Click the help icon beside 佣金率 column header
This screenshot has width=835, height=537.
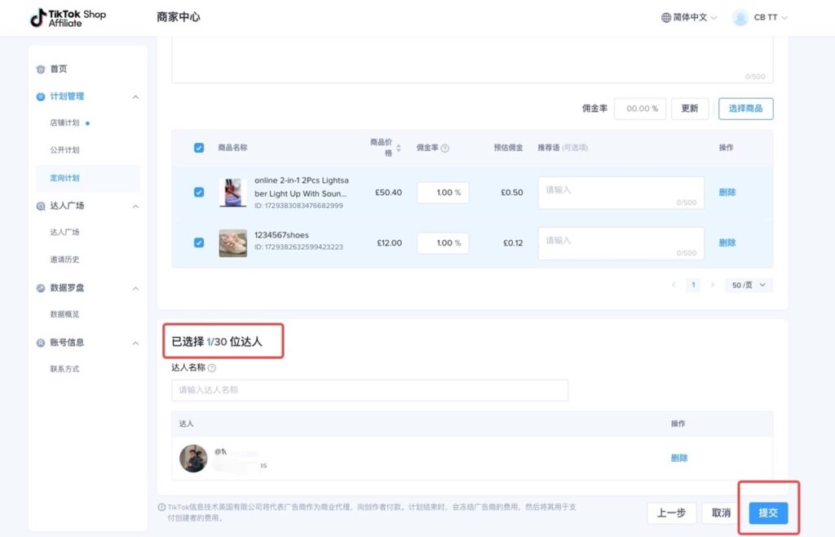[x=445, y=148]
